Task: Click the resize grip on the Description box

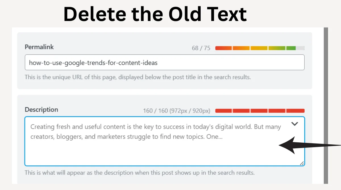Action: 302,164
